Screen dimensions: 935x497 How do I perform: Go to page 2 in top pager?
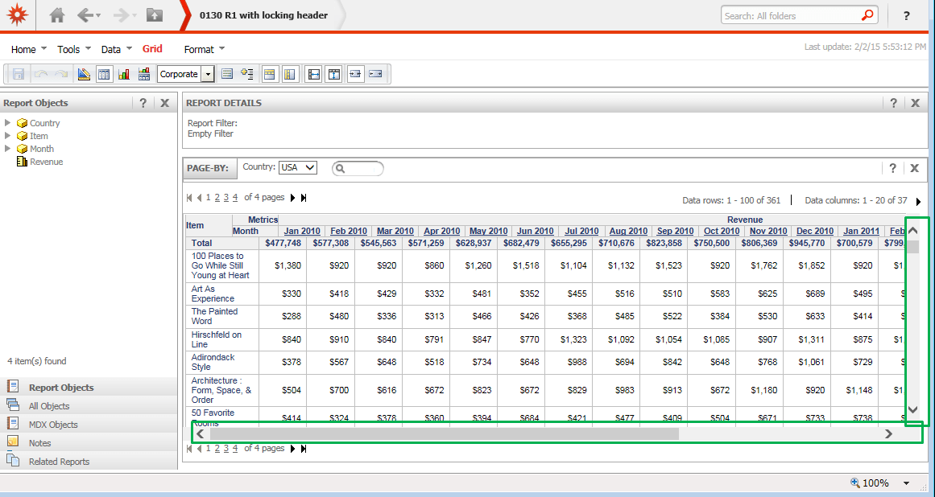(217, 198)
